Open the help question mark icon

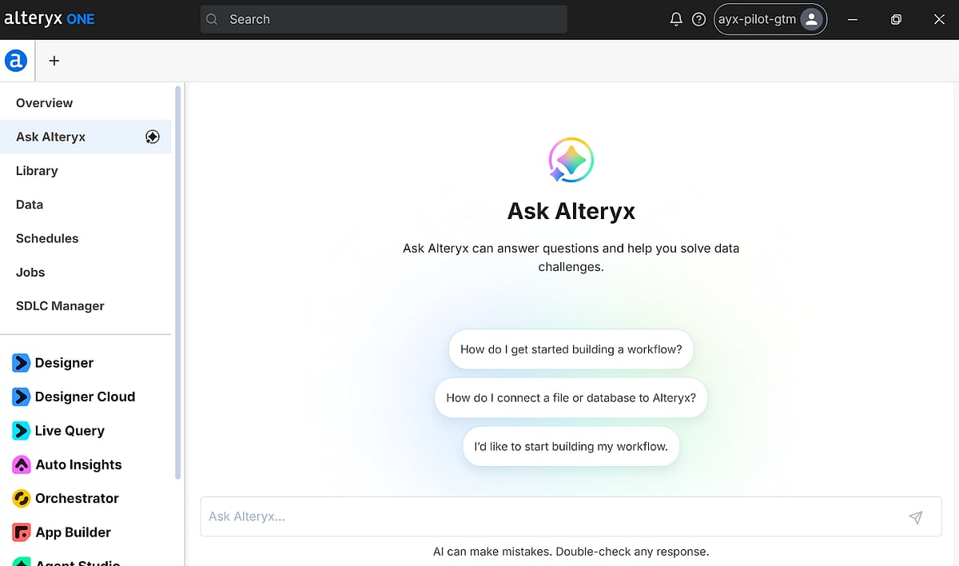click(698, 19)
